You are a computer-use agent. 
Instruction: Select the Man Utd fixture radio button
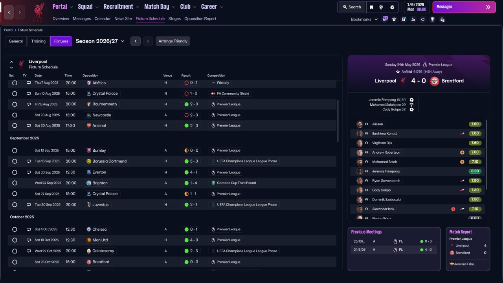click(x=15, y=240)
